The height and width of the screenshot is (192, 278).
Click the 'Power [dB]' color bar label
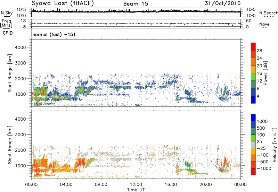click(265, 73)
